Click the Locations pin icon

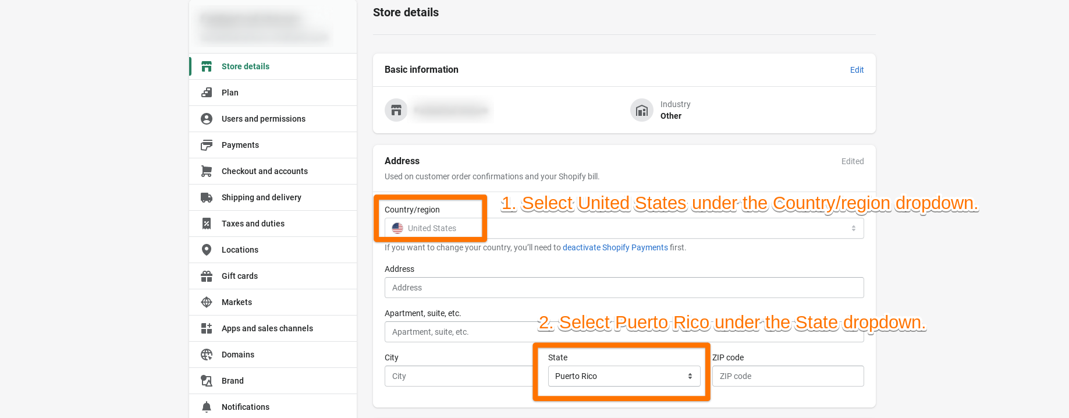(x=207, y=250)
